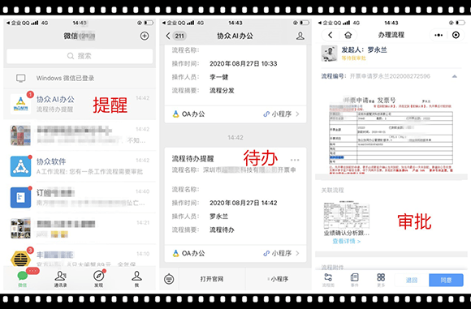Close mini program with the target icon
This screenshot has height=309, width=471.
456,35
